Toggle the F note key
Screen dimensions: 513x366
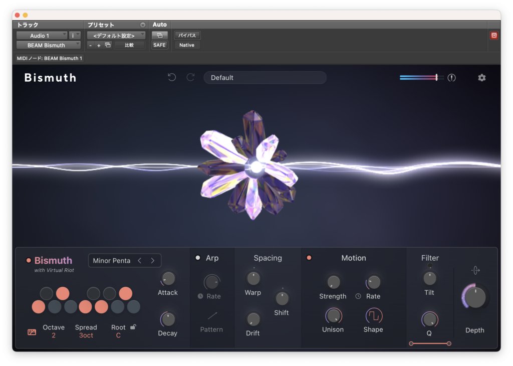[85, 307]
